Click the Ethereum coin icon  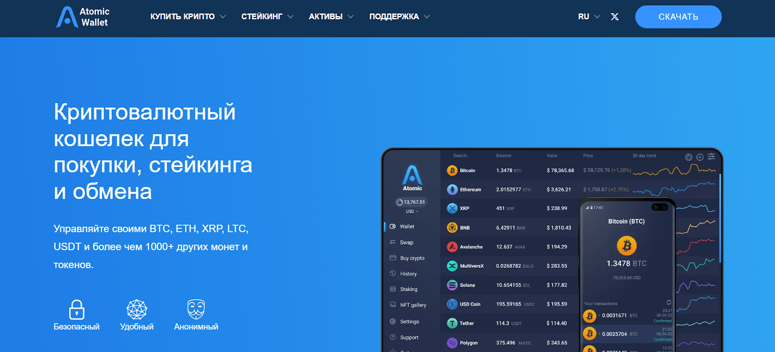point(452,189)
